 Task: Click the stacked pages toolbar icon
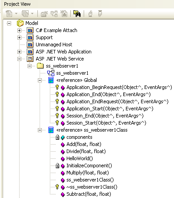tap(25, 14)
